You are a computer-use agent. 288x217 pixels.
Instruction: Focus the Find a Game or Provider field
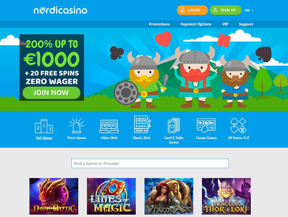pos(150,163)
